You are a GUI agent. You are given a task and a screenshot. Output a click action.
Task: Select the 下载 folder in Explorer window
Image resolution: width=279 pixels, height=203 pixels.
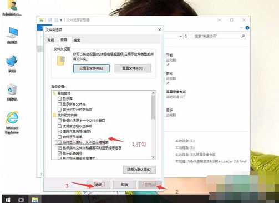click(171, 60)
